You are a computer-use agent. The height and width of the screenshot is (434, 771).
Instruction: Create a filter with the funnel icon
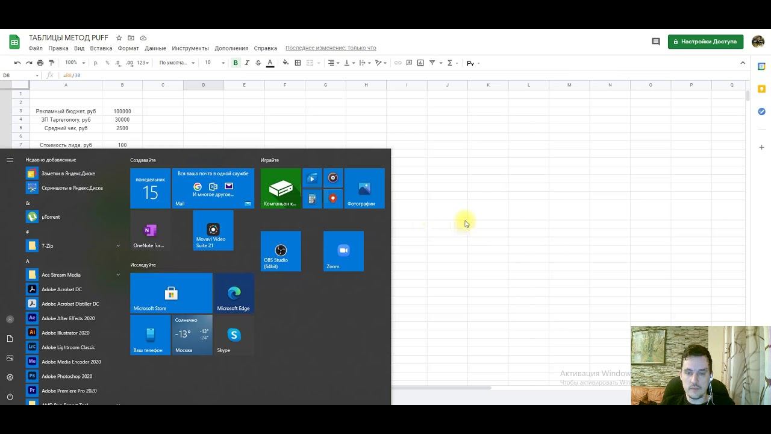tap(432, 63)
